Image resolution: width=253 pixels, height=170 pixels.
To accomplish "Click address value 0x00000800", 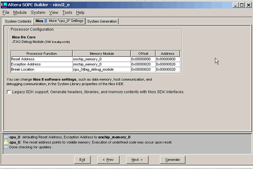I will pos(168,59).
